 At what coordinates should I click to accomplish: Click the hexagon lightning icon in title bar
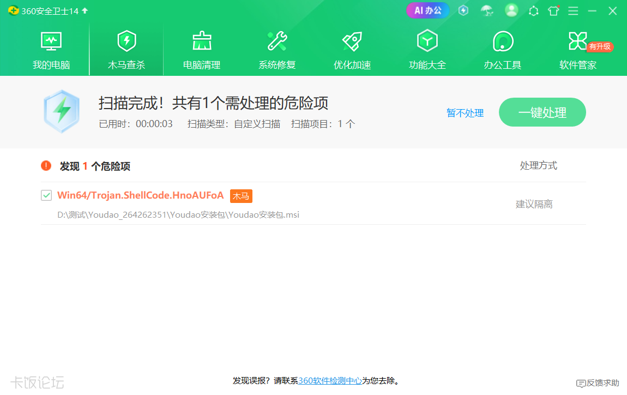click(x=463, y=11)
